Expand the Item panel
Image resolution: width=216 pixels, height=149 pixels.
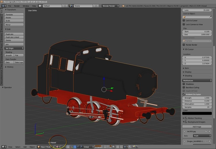tap(183, 68)
